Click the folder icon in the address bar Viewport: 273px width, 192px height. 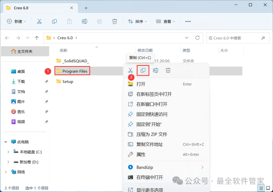(x=49, y=38)
